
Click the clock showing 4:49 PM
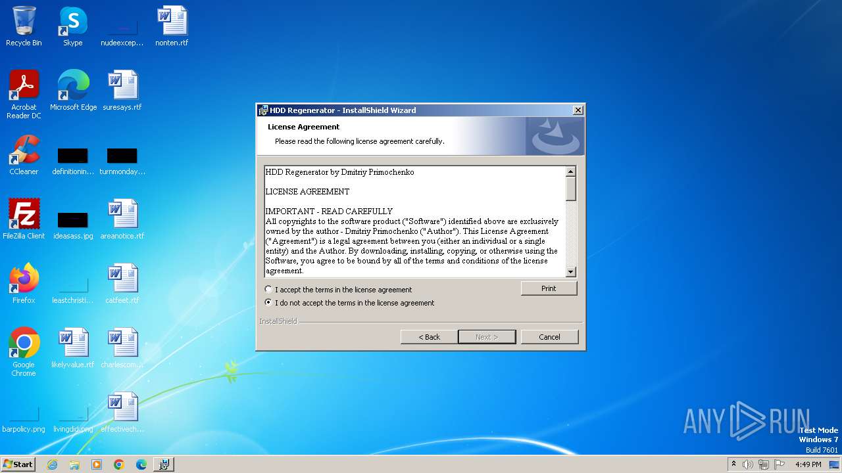pos(808,464)
